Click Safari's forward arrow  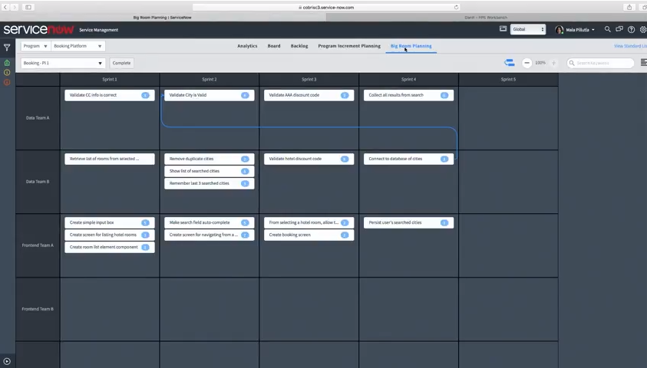[x=15, y=7]
